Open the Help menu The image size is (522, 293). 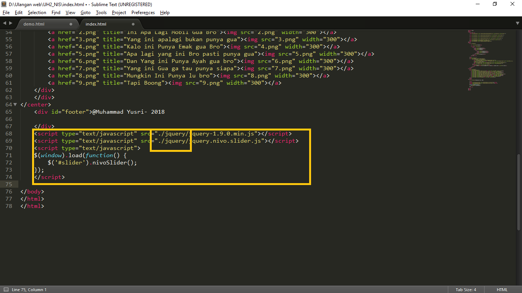click(x=165, y=13)
